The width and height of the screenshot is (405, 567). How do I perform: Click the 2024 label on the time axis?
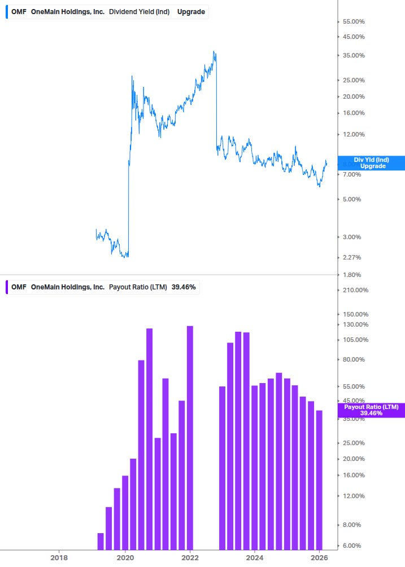point(255,557)
